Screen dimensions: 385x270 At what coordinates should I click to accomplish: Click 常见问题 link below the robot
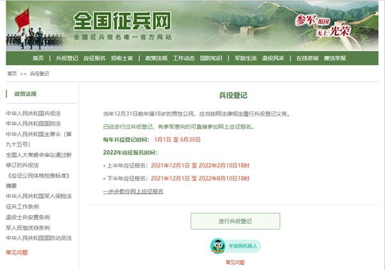point(235,263)
